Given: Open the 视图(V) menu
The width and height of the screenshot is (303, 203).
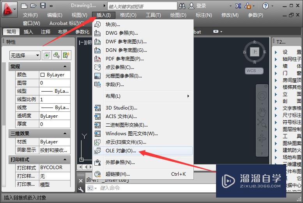Looking at the screenshot, I should (79, 15).
